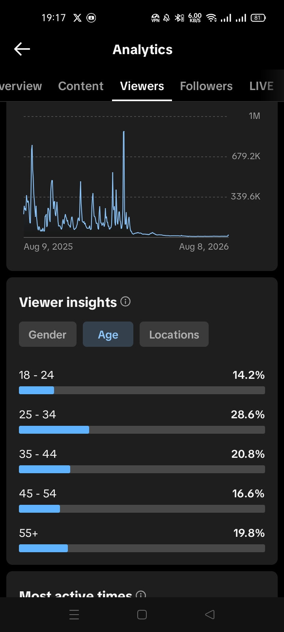Screen dimensions: 284x632
Task: Tap the back arrow icon
Action: pos(22,49)
